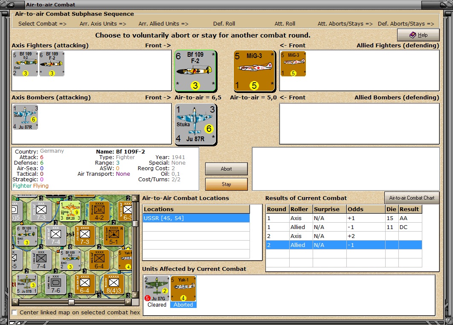Screen dimensions: 453x325
Task: Select highlighted round 2 Allied row
Action: tap(344, 245)
